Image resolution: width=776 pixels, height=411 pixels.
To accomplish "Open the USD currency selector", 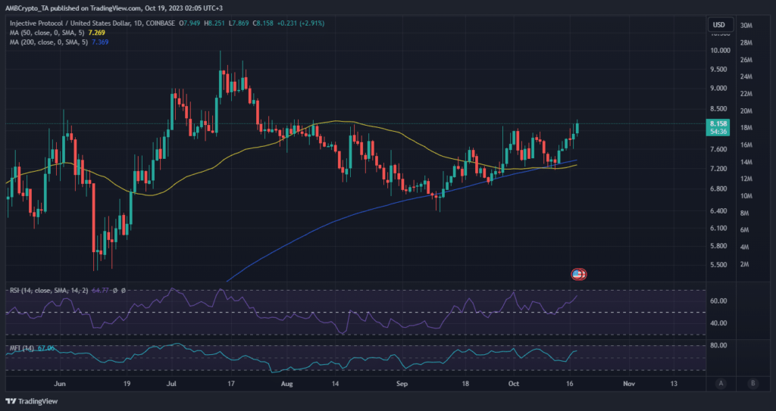I will tap(718, 25).
